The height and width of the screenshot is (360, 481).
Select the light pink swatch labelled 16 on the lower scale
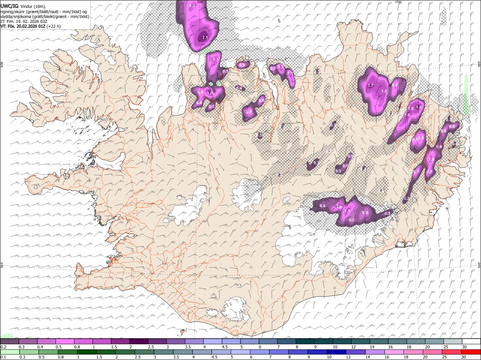[x=393, y=352]
